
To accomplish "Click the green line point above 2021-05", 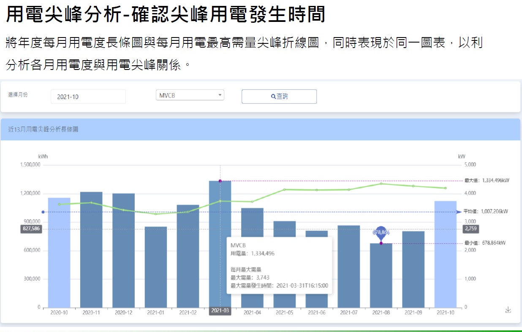I will (x=285, y=190).
